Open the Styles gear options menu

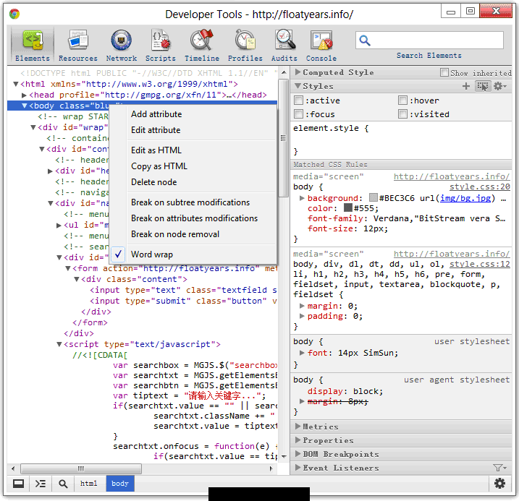(x=499, y=86)
